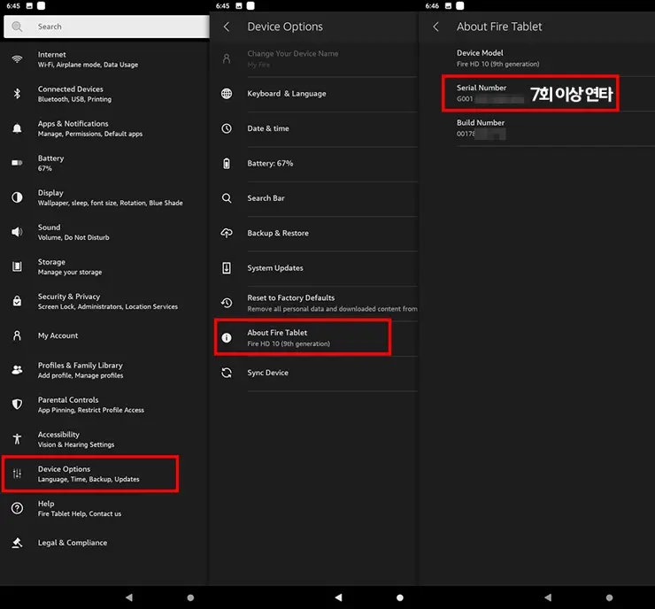Open Security & Privacy settings
This screenshot has width=655, height=609.
[x=107, y=301]
